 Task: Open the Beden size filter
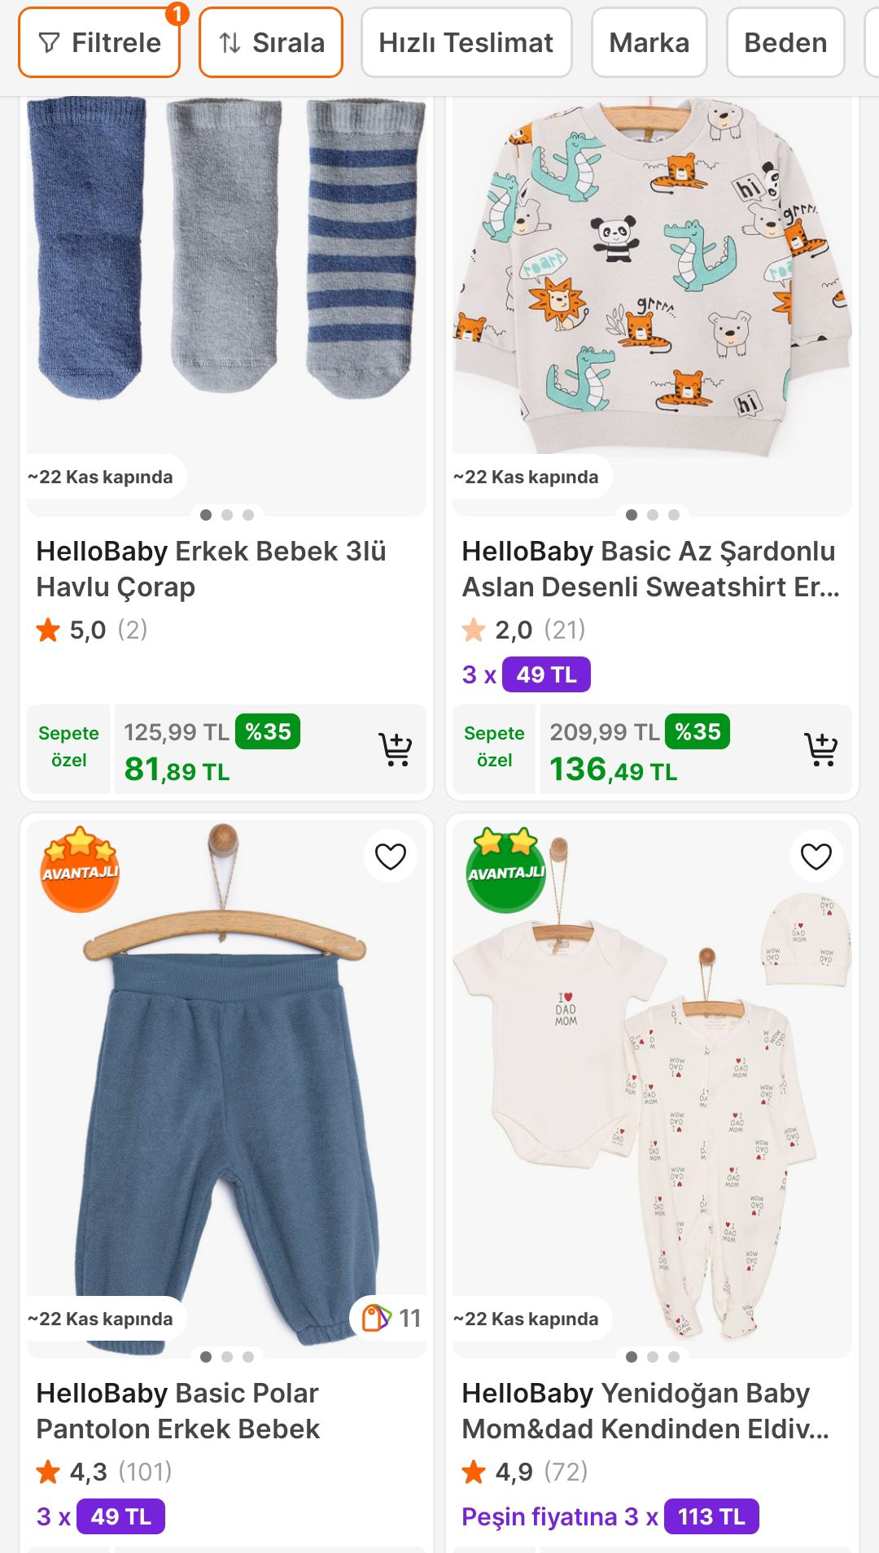[x=785, y=42]
